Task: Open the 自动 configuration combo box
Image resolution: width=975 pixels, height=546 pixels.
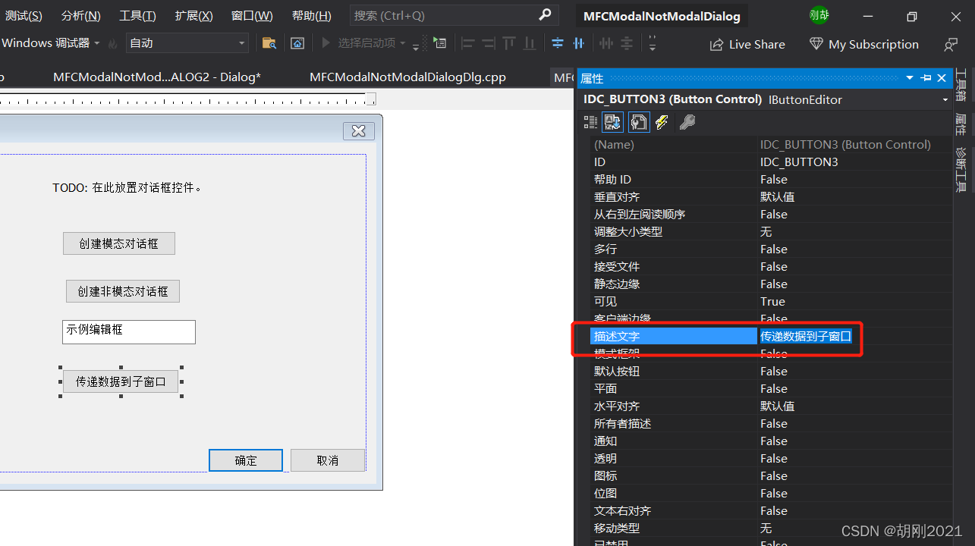Action: tap(187, 43)
